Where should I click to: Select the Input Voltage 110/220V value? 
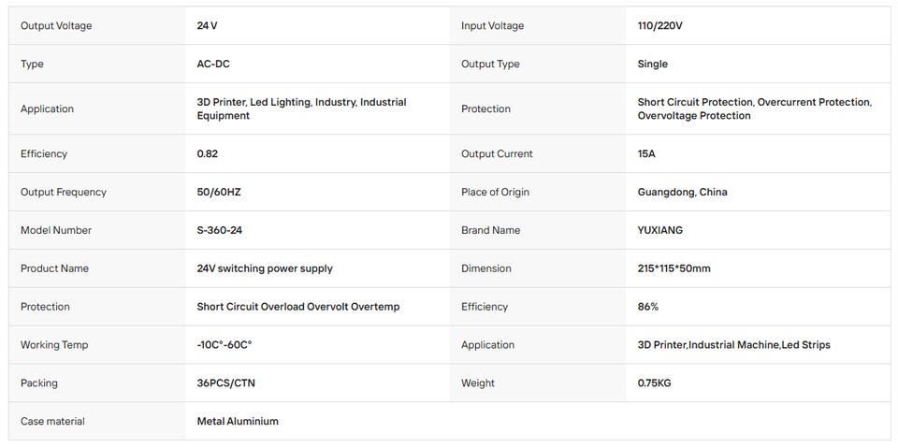pyautogui.click(x=659, y=26)
